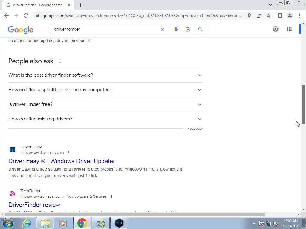The width and height of the screenshot is (306, 229).
Task: Expand How do I find missing drivers
Action: [x=106, y=119]
